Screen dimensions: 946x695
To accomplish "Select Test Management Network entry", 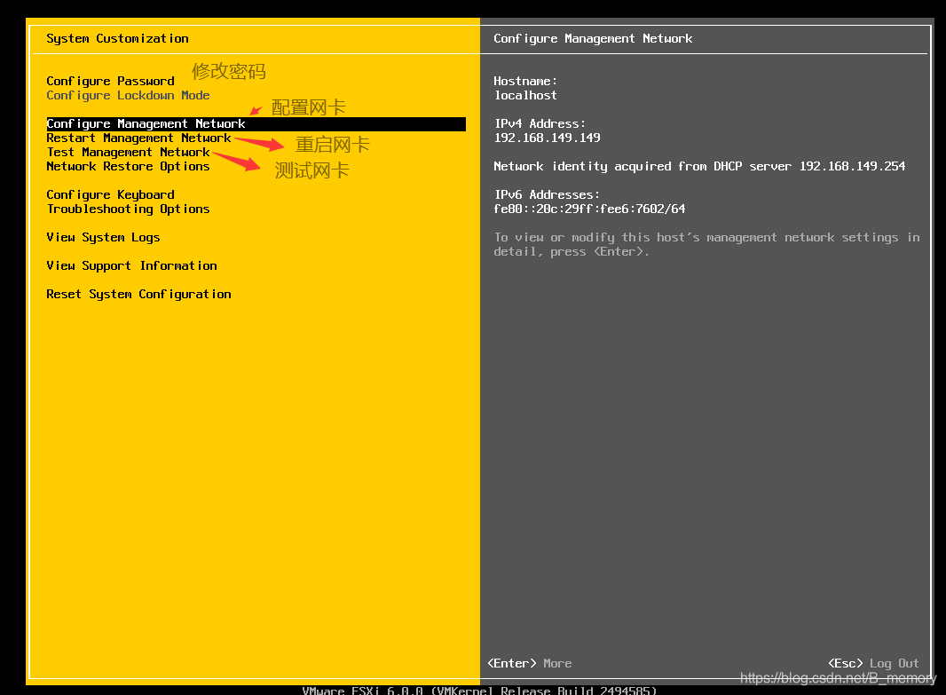I will click(128, 152).
